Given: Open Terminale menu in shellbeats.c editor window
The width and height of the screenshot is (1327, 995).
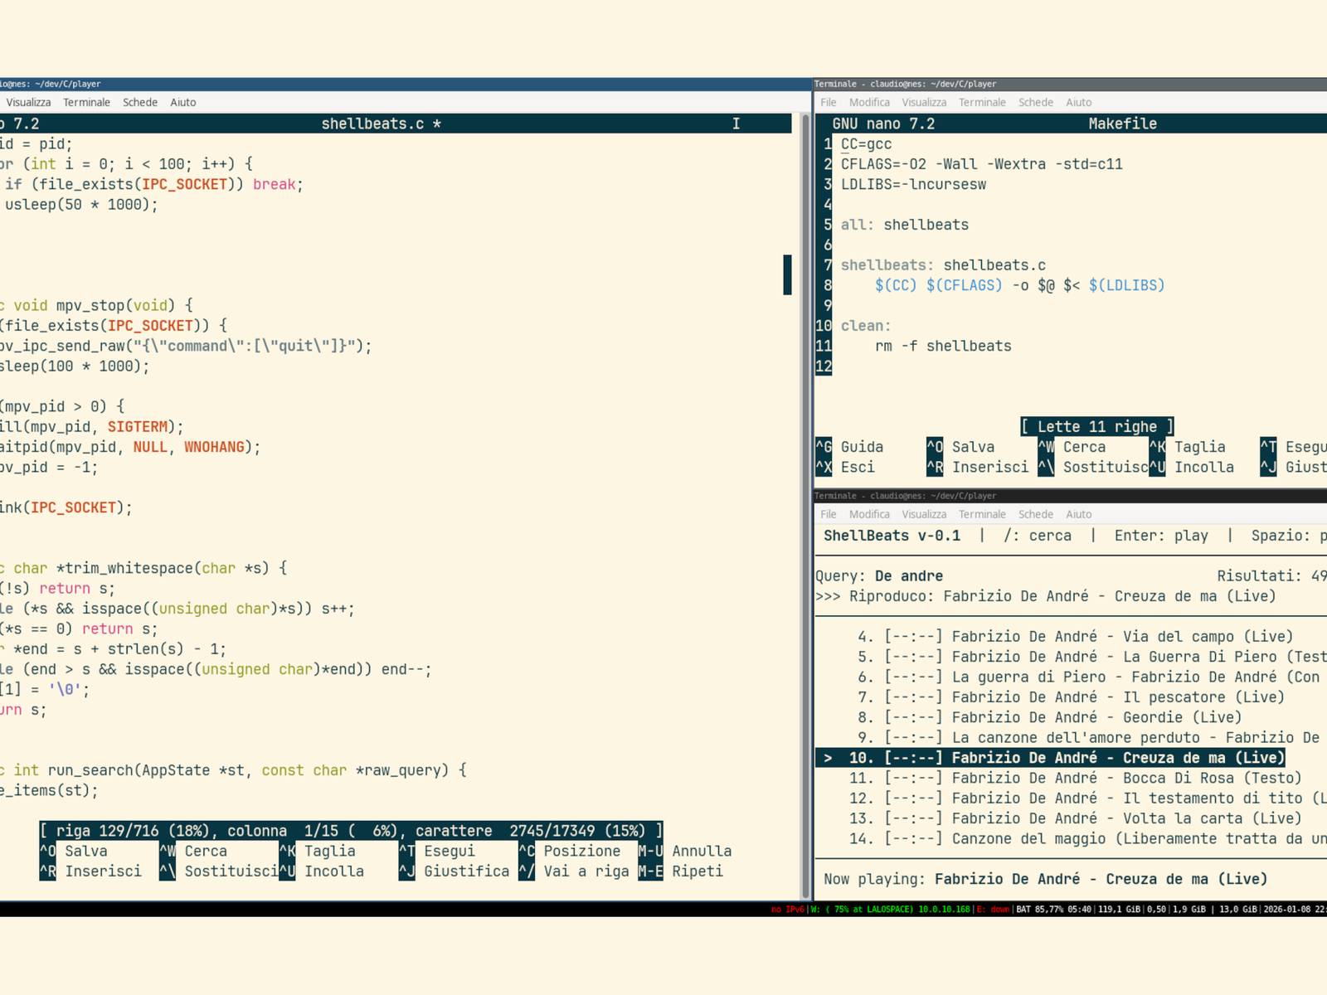Looking at the screenshot, I should point(86,102).
